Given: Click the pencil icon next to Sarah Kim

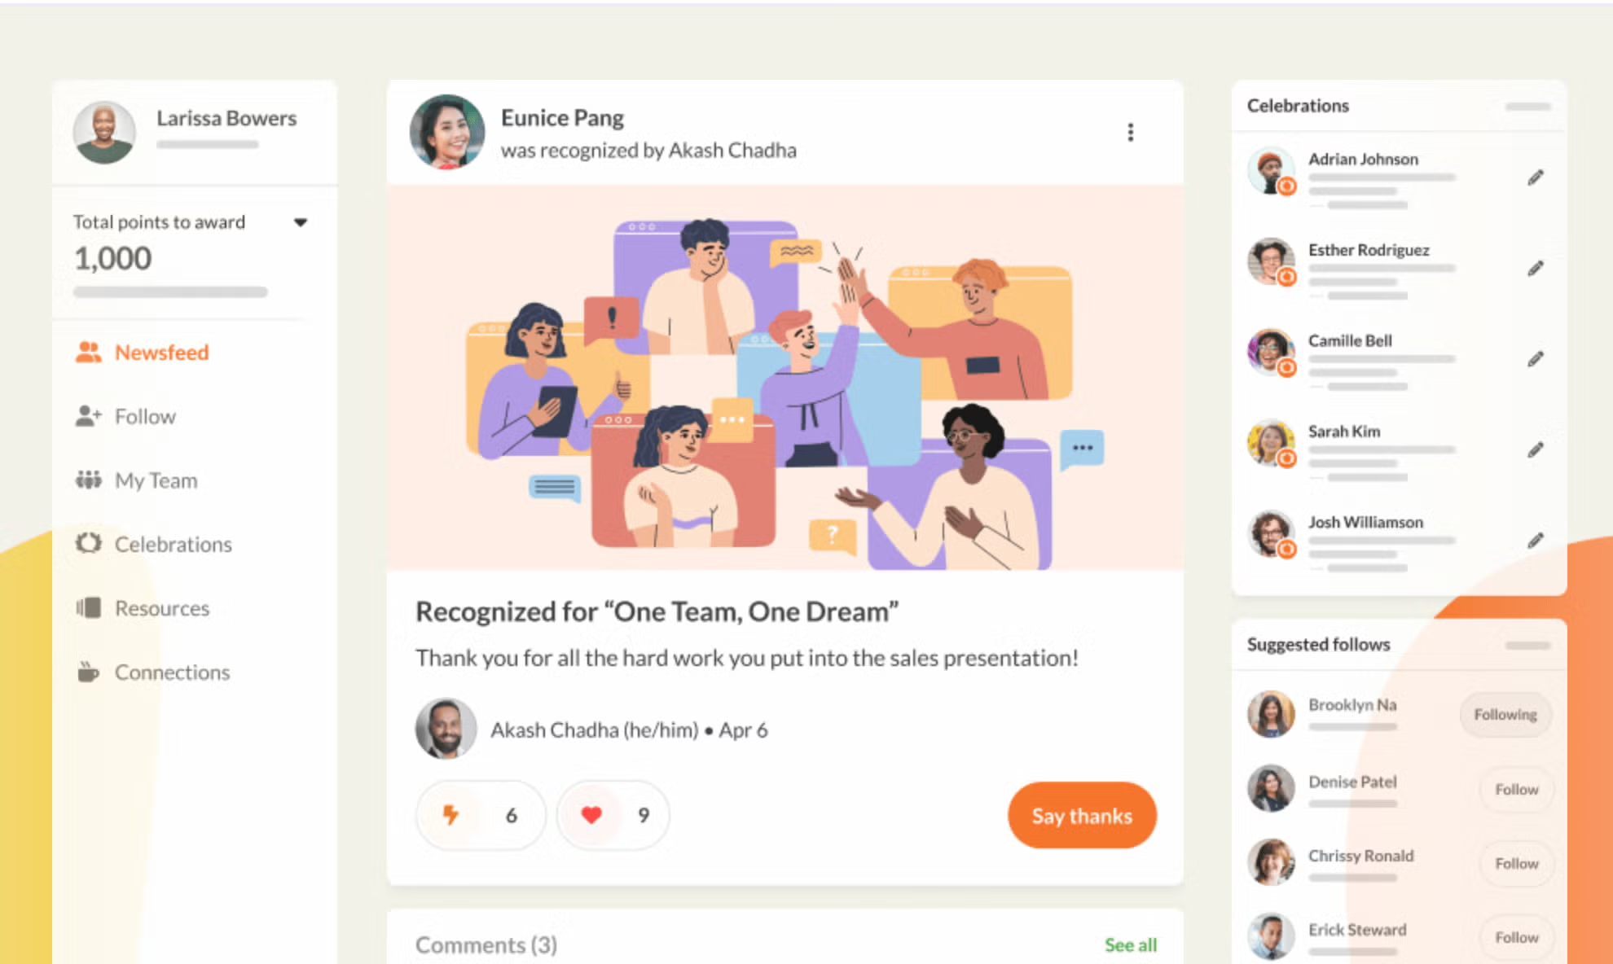Looking at the screenshot, I should click(x=1535, y=449).
